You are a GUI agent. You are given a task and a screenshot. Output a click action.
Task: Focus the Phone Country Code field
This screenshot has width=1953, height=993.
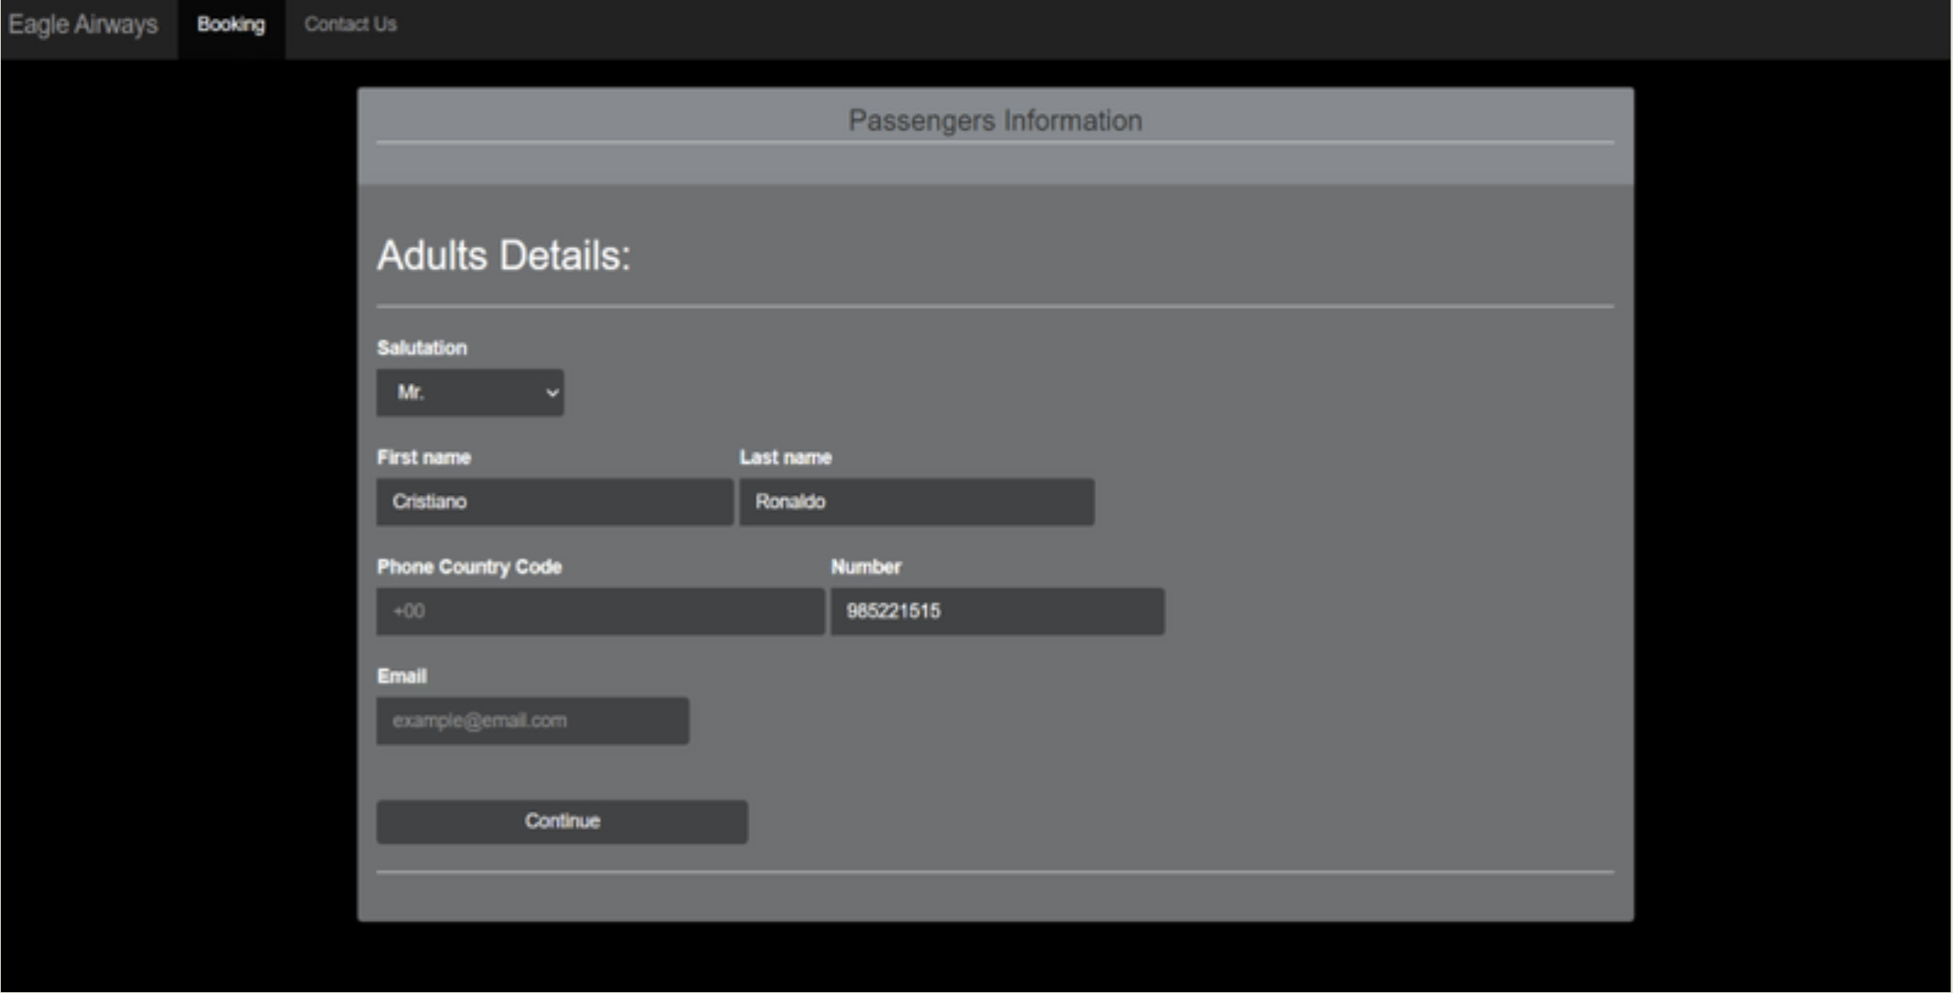coord(599,611)
